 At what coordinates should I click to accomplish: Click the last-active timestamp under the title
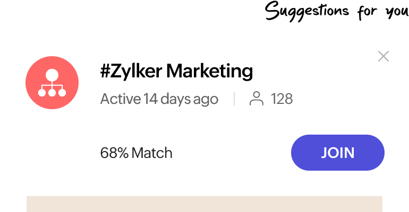pyautogui.click(x=159, y=99)
